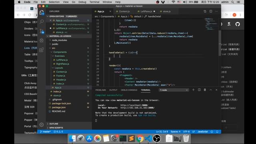Screen dimensions: 256x144
Task: Click 'Ln 22, Col 9' in status bar
Action: tap(162, 132)
